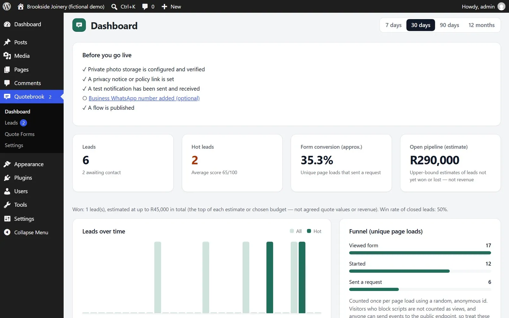Click the Plugins plug icon
The width and height of the screenshot is (509, 318).
[x=7, y=178]
